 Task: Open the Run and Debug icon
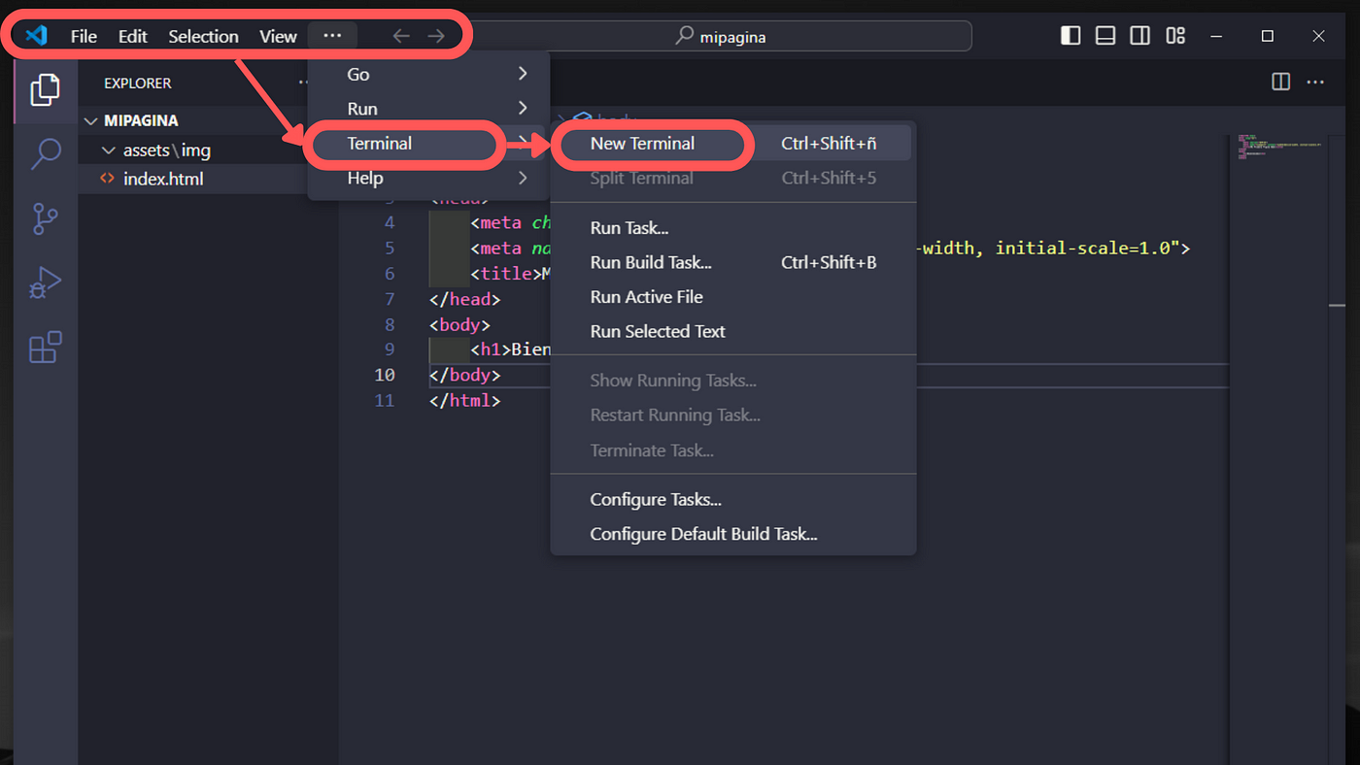(x=45, y=283)
